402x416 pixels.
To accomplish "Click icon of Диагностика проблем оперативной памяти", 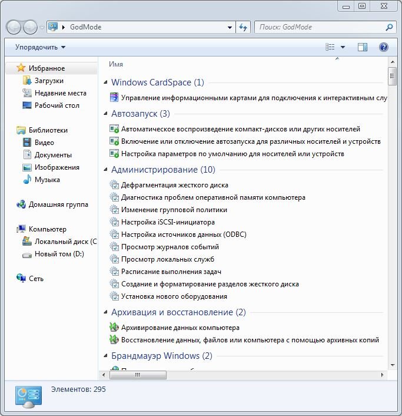I will pos(114,197).
